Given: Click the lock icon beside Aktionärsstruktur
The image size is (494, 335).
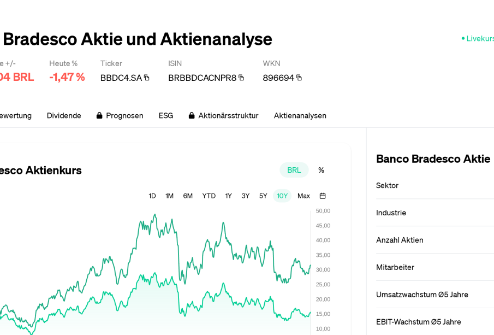Looking at the screenshot, I should pos(192,115).
